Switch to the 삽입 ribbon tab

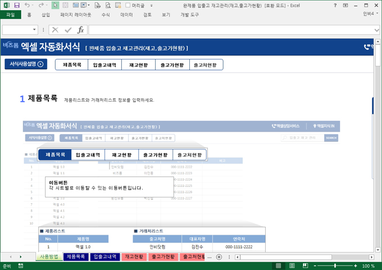pos(46,15)
